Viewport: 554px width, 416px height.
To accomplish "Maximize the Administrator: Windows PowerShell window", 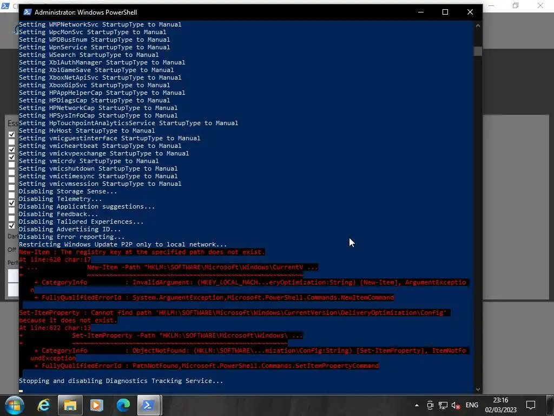I will (445, 12).
